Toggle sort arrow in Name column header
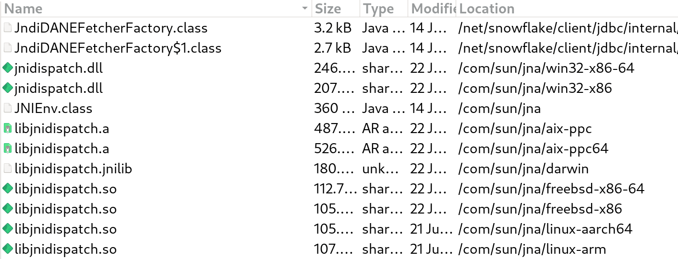The width and height of the screenshot is (678, 259). pos(304,9)
